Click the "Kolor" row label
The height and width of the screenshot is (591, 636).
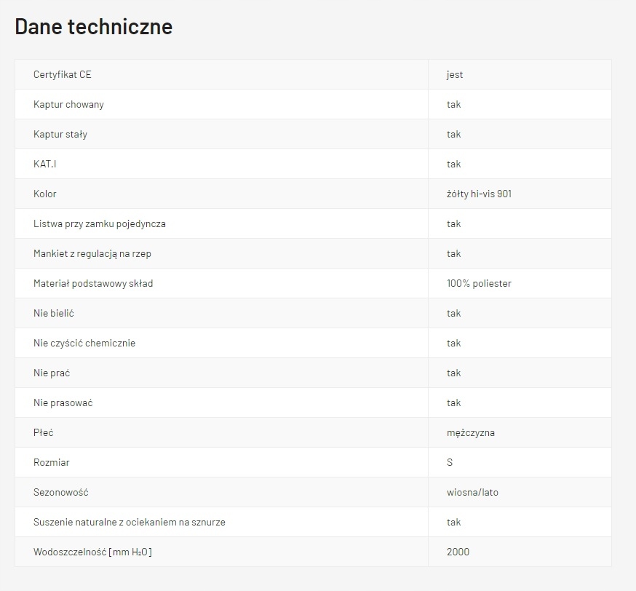45,194
